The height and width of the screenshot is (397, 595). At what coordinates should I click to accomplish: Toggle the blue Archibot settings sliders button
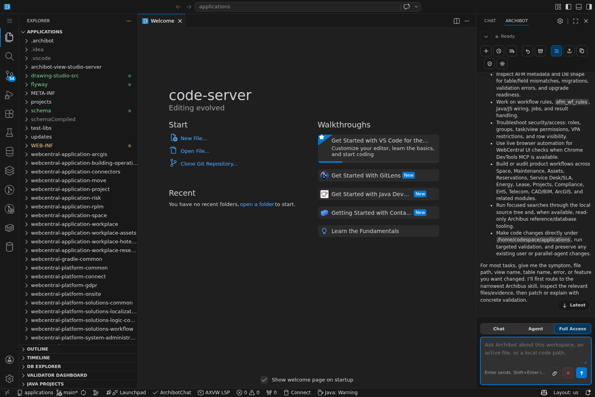[557, 51]
